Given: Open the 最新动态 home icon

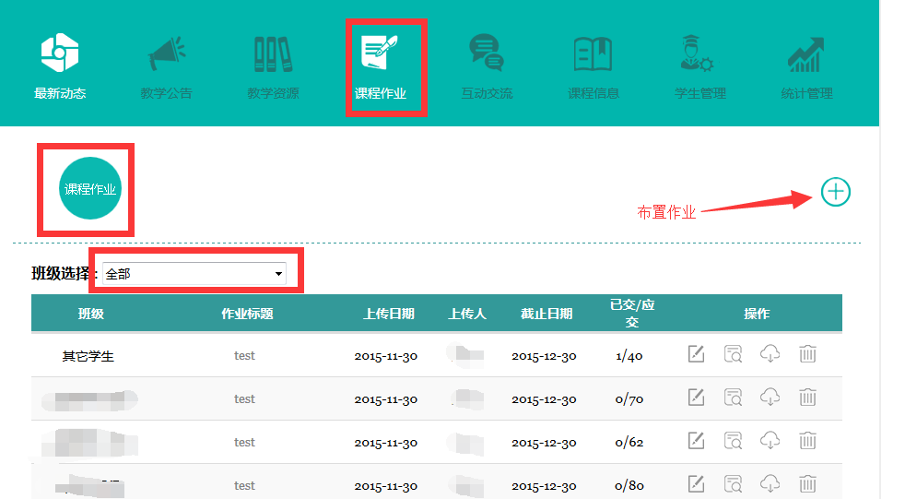Looking at the screenshot, I should [60, 54].
